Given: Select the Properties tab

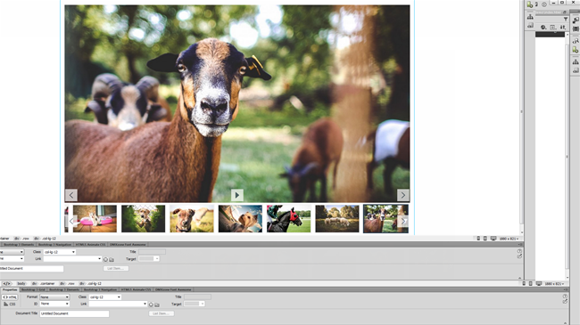Looking at the screenshot, I should [10, 289].
